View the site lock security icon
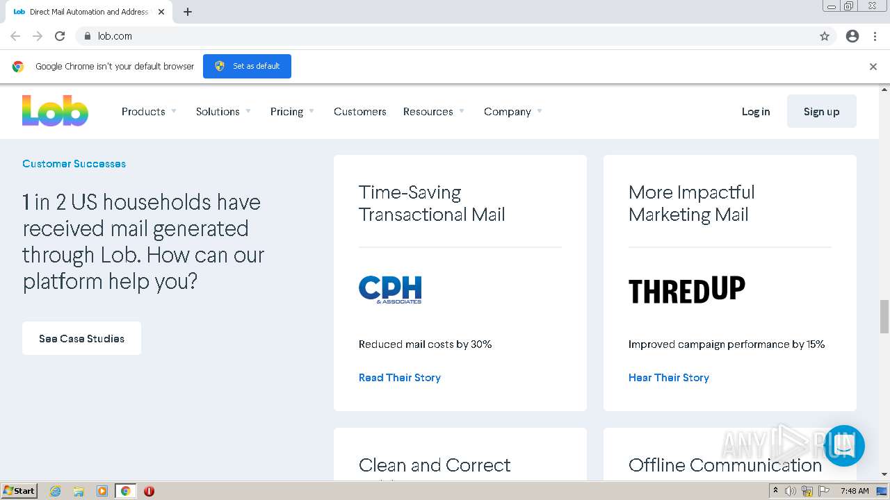Viewport: 890px width, 500px height. click(x=88, y=36)
